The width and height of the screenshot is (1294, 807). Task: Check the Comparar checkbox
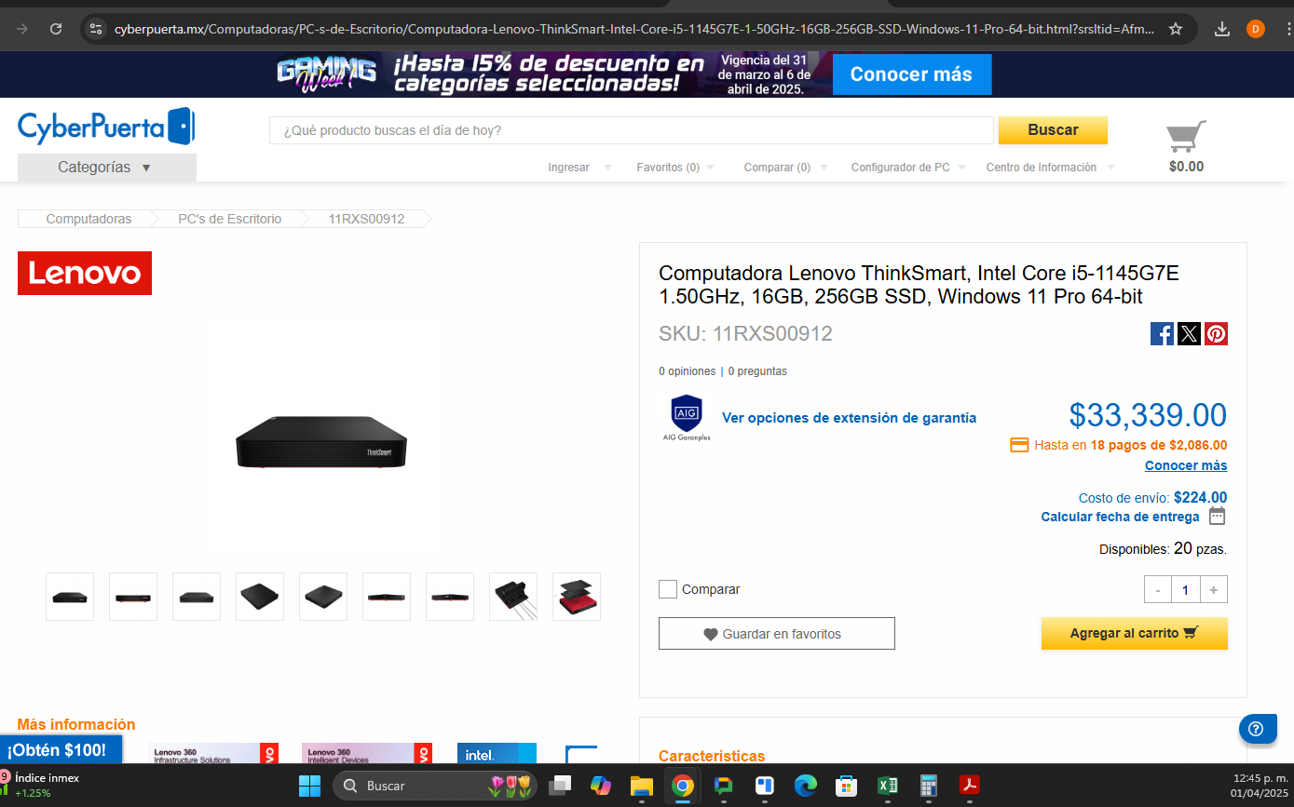[667, 589]
